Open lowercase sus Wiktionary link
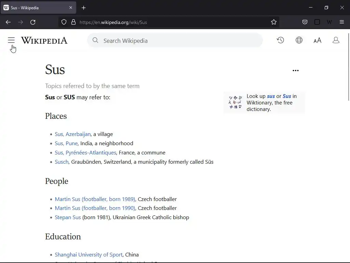Viewport: 350px width, 263px height. pos(271,96)
